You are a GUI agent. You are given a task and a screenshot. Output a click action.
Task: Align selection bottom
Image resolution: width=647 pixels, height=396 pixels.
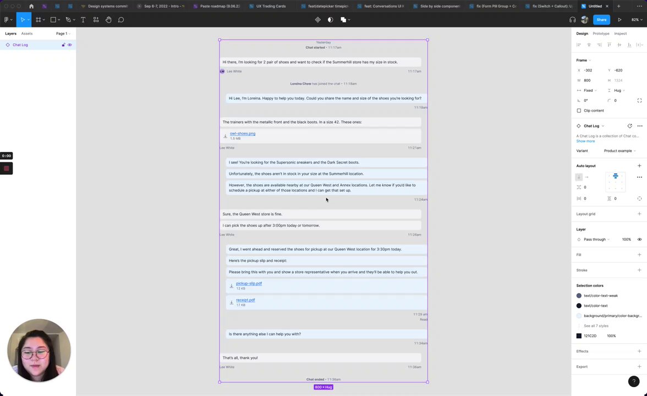tap(629, 45)
